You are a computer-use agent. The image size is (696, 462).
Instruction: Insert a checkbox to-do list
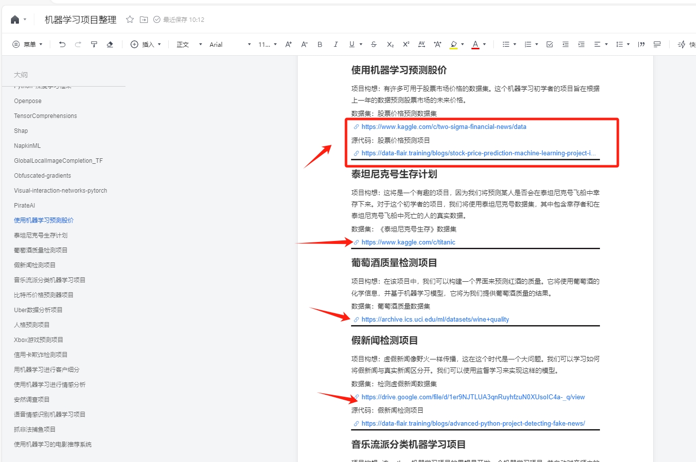550,44
